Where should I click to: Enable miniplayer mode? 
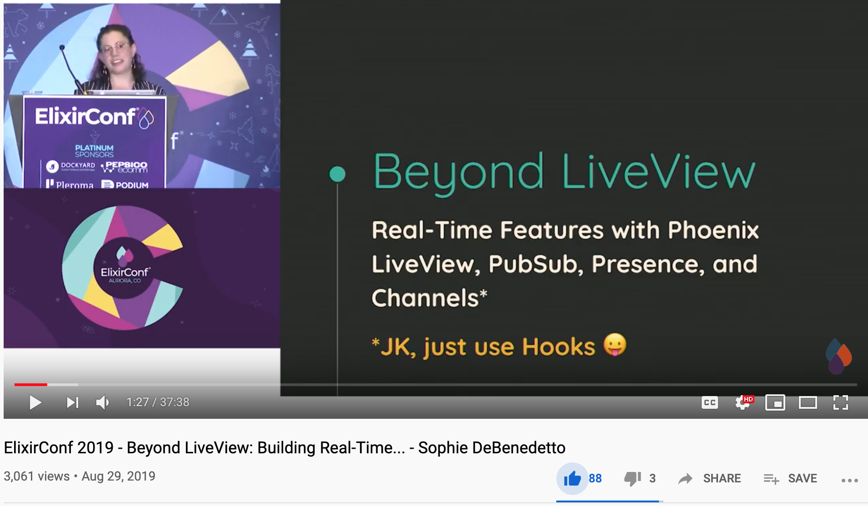tap(775, 402)
